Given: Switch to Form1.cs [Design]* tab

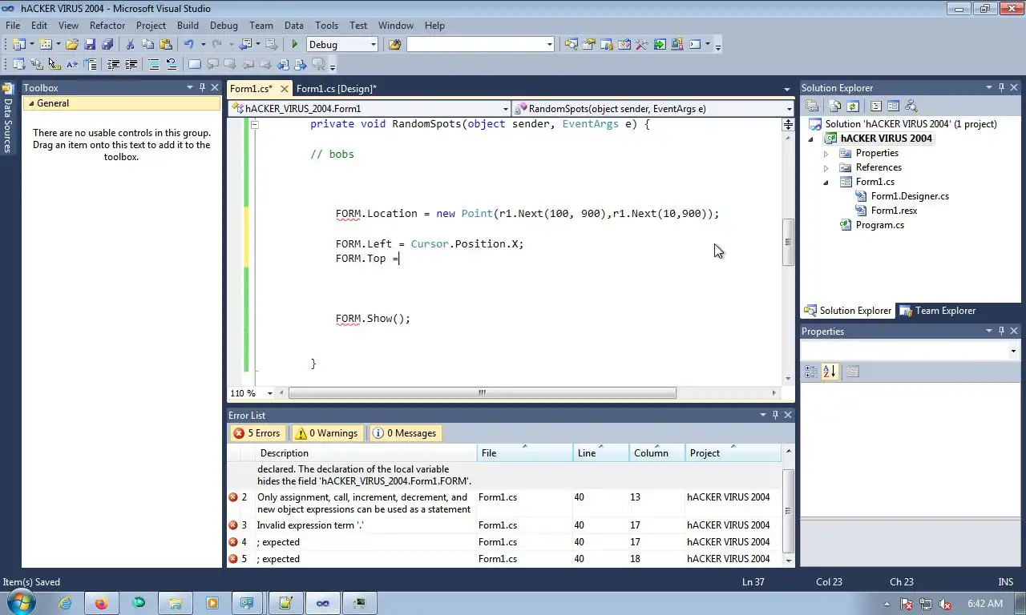Looking at the screenshot, I should 336,88.
